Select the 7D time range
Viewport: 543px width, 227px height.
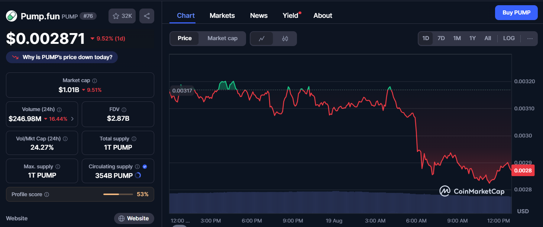coord(441,38)
